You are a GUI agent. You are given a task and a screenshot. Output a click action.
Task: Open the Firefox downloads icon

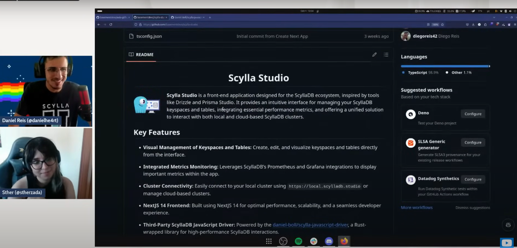473,24
